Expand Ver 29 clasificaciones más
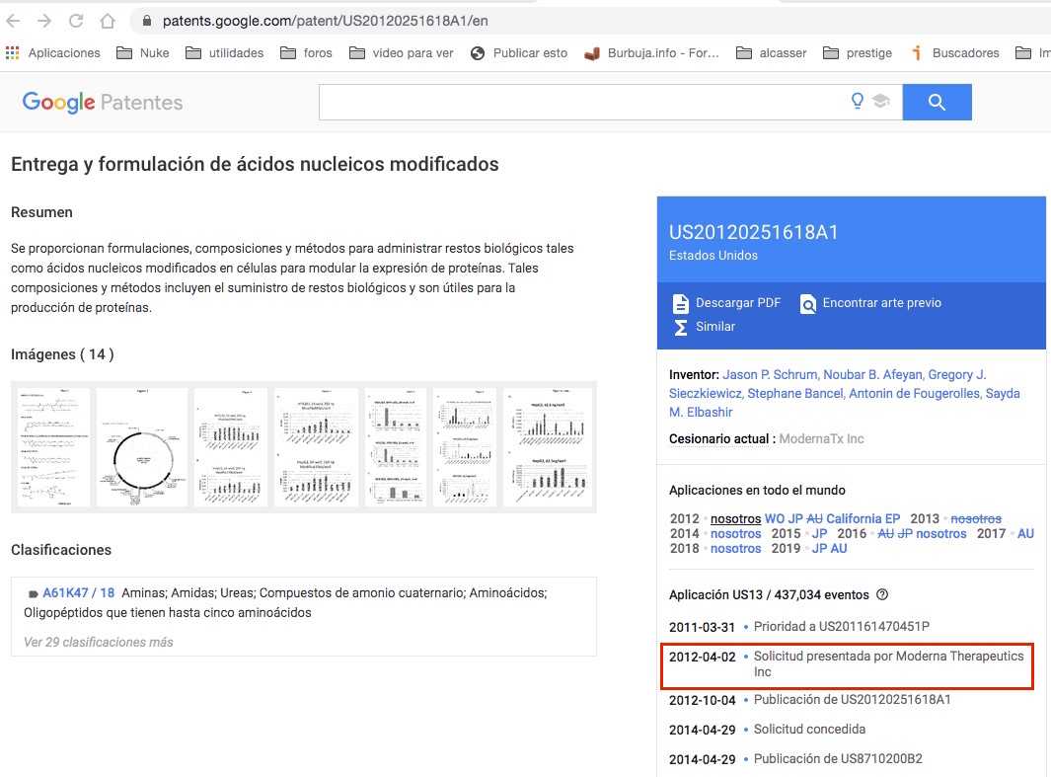Screen dimensions: 1051x777 98,642
